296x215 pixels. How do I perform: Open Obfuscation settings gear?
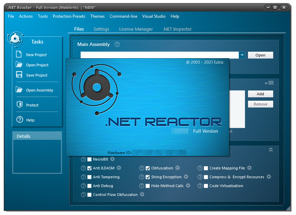point(177,168)
